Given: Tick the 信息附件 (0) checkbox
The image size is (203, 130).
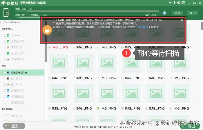Looking at the screenshot, I should 5,42.
